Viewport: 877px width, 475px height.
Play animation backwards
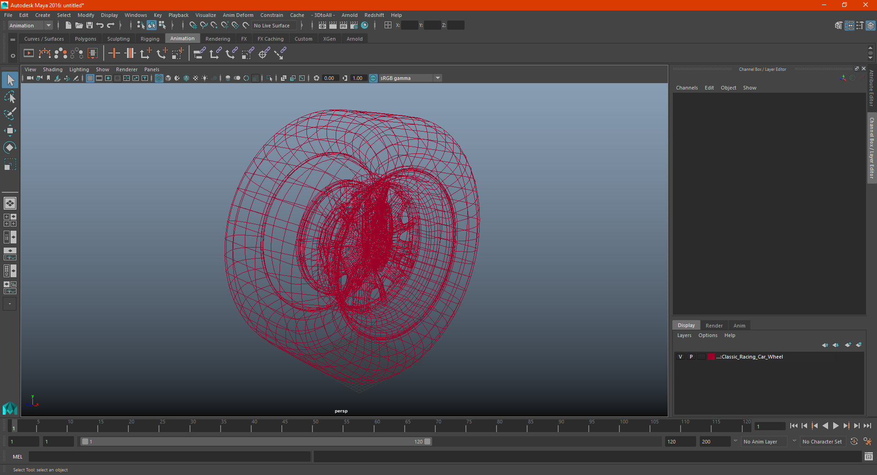(x=825, y=426)
